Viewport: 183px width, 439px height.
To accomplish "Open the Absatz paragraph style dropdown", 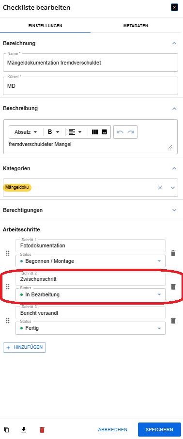I will point(26,132).
